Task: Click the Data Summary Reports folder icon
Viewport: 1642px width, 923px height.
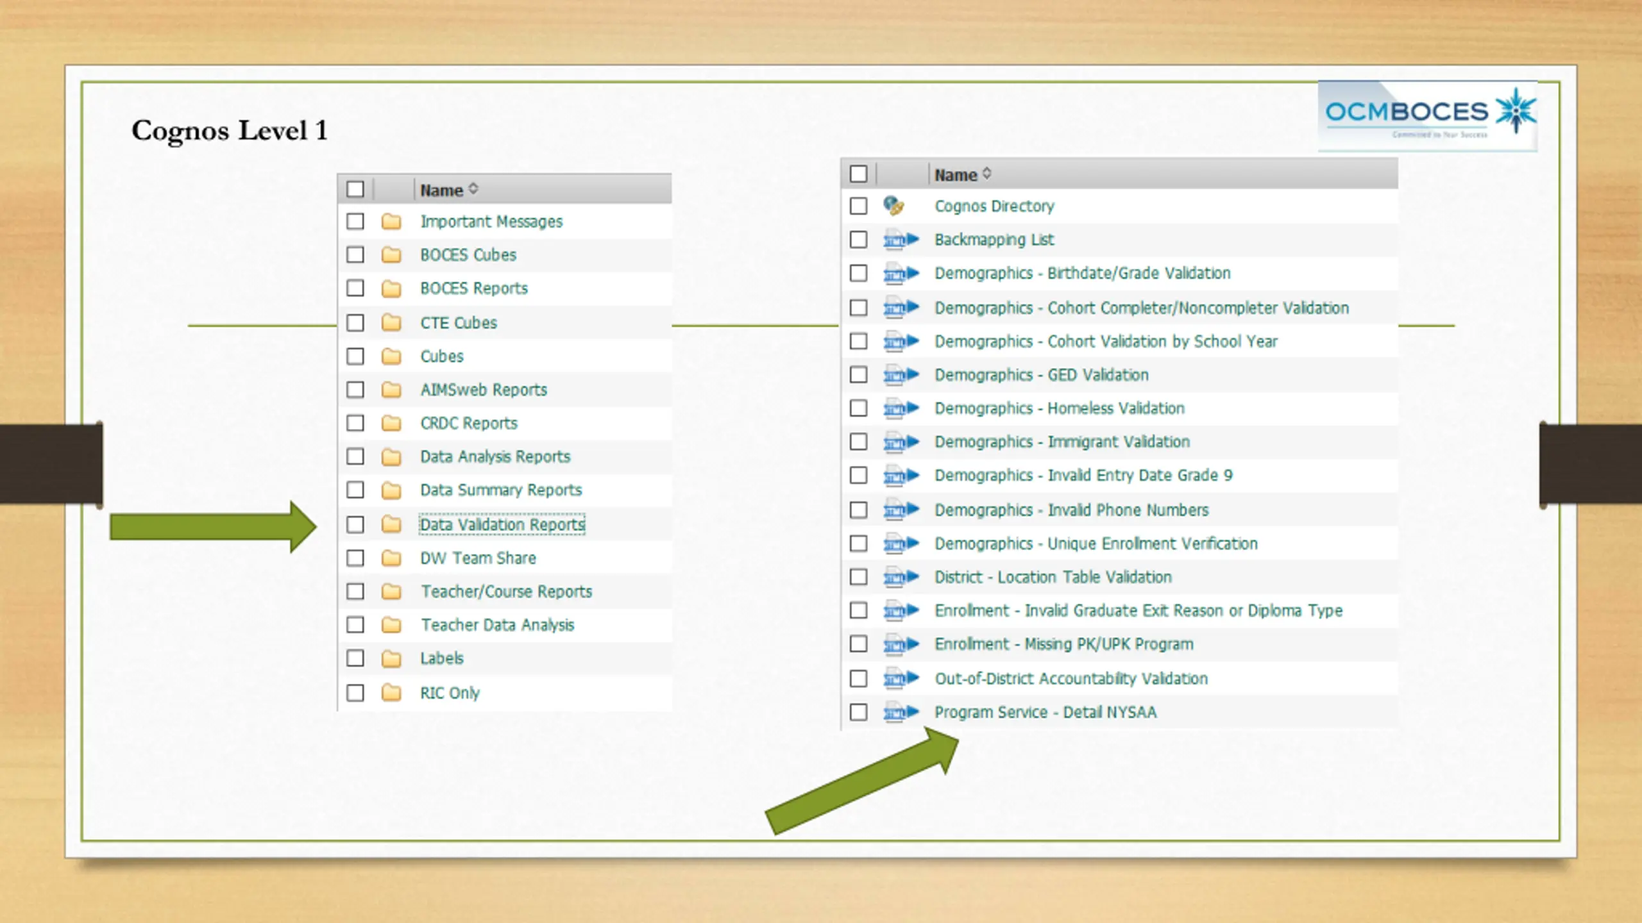Action: [391, 490]
